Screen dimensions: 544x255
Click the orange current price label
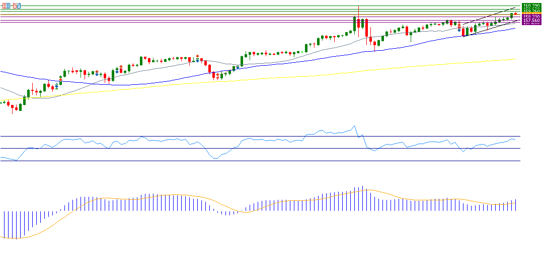pyautogui.click(x=531, y=14)
